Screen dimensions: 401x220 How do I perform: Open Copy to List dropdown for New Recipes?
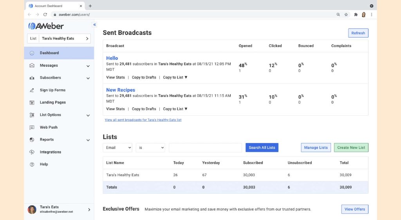click(175, 109)
